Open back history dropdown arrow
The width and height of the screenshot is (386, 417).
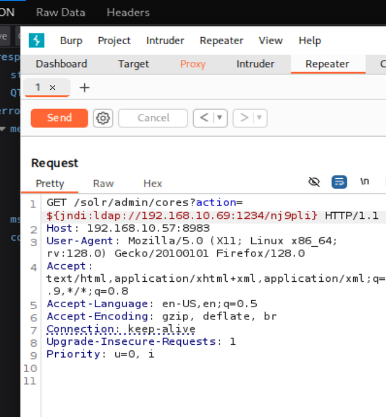(220, 118)
